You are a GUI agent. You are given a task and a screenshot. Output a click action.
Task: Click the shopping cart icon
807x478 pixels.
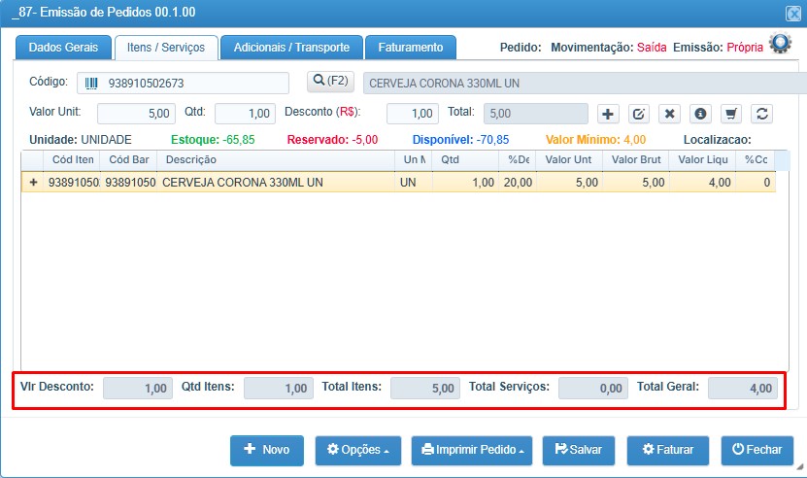(x=731, y=114)
